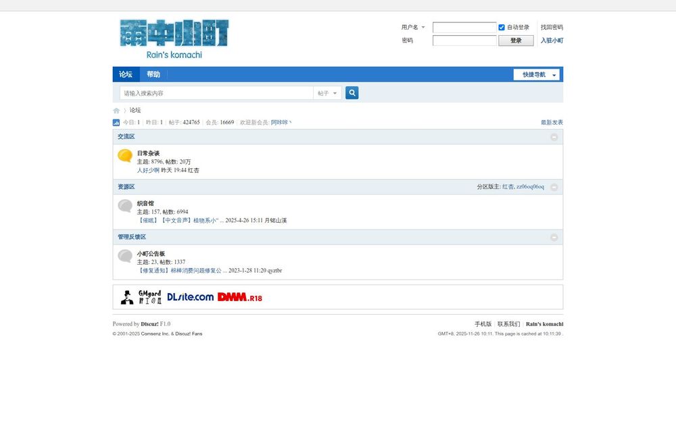Open the 帮助 nav tab
Image resolution: width=676 pixels, height=422 pixels.
pos(153,74)
